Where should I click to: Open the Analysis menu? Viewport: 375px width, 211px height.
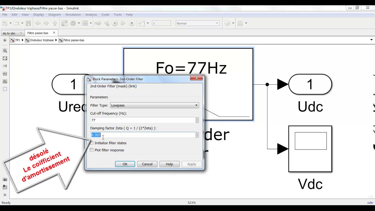pos(91,15)
